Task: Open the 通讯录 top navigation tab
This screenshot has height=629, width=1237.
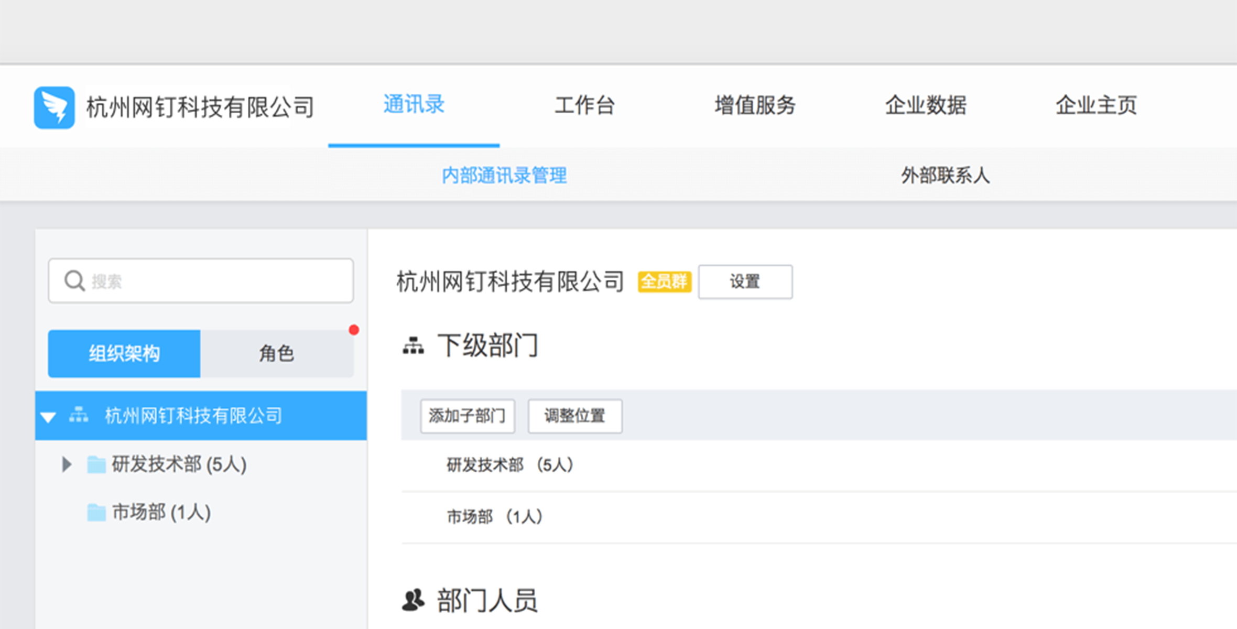Action: pos(414,104)
